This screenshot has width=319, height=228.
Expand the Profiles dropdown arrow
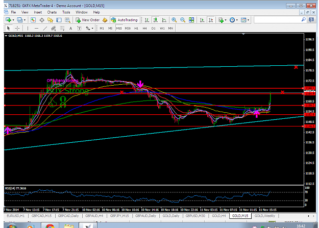(25, 20)
